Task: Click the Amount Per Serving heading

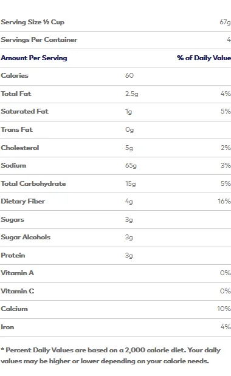Action: [x=34, y=58]
